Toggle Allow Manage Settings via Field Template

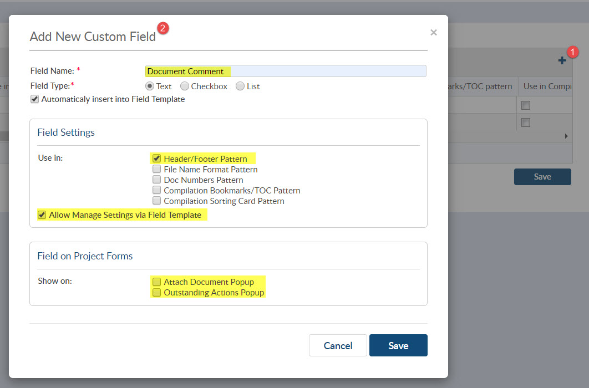(x=42, y=215)
